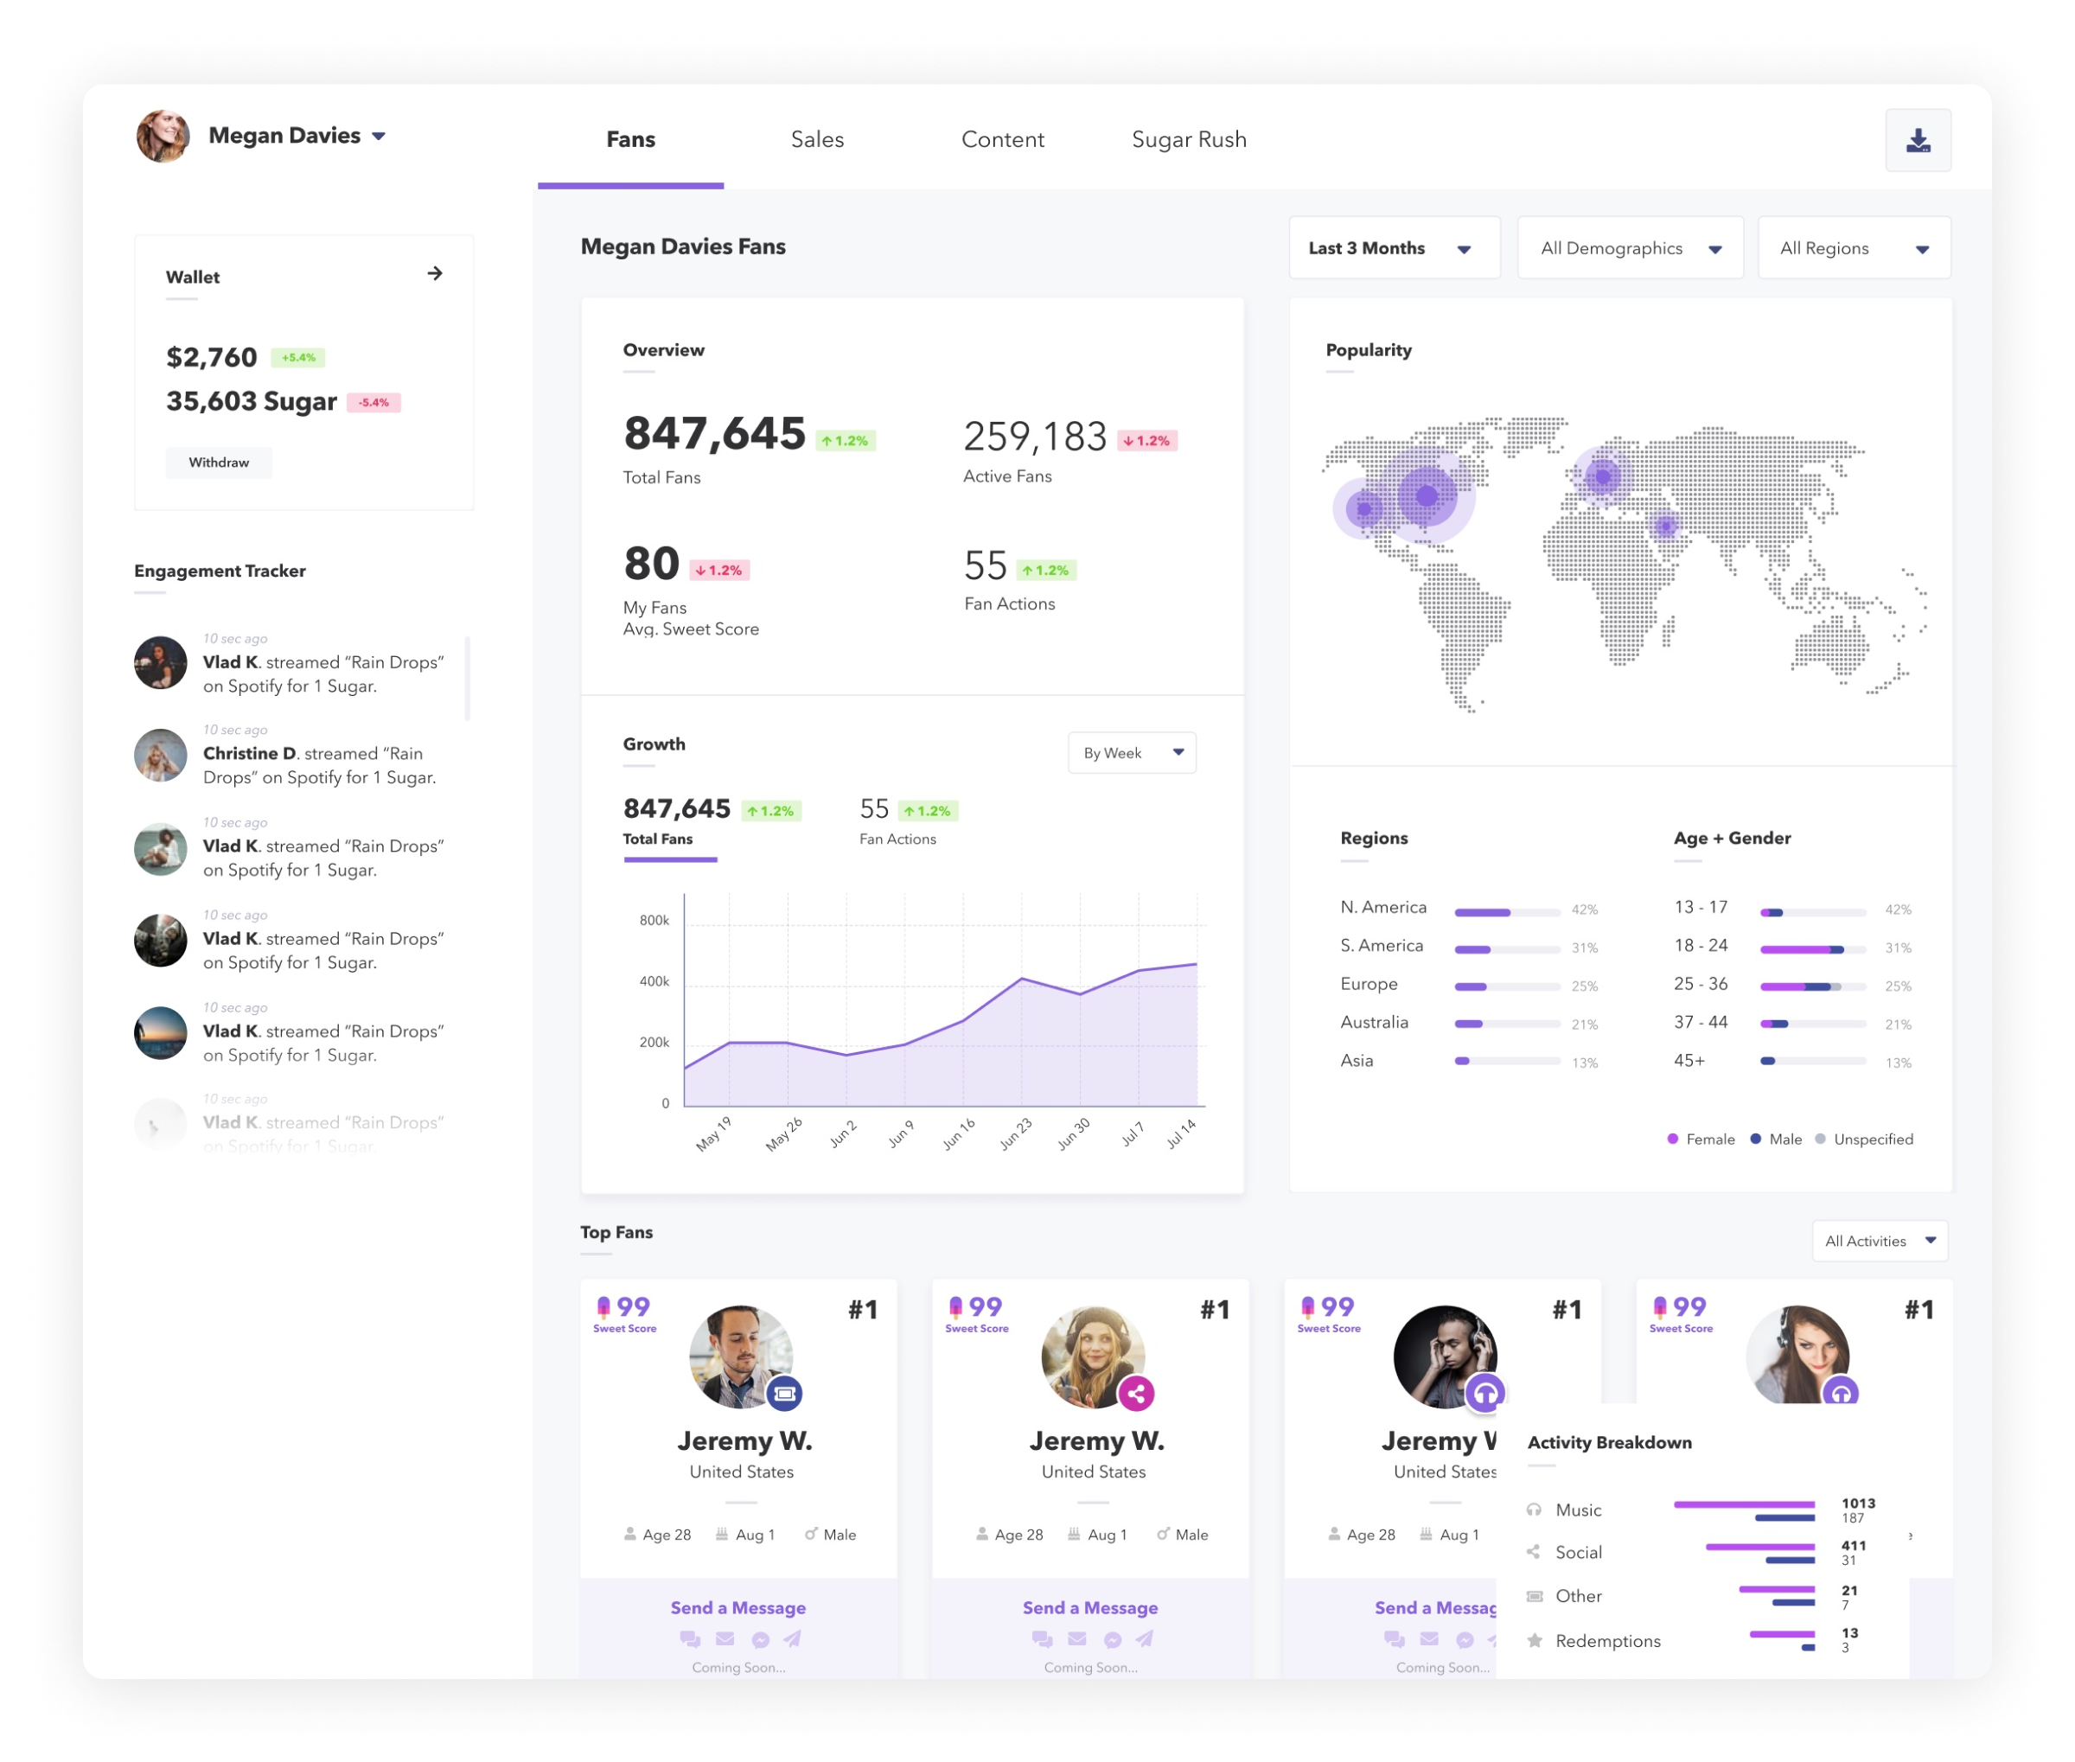The image size is (2075, 1762).
Task: Open the All Demographics filter
Action: 1630,248
